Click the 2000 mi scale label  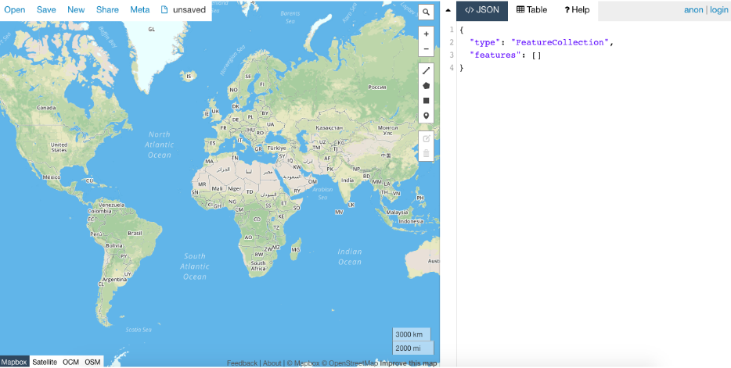413,348
